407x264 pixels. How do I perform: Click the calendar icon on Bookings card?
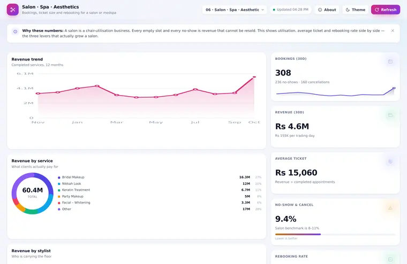[390, 61]
